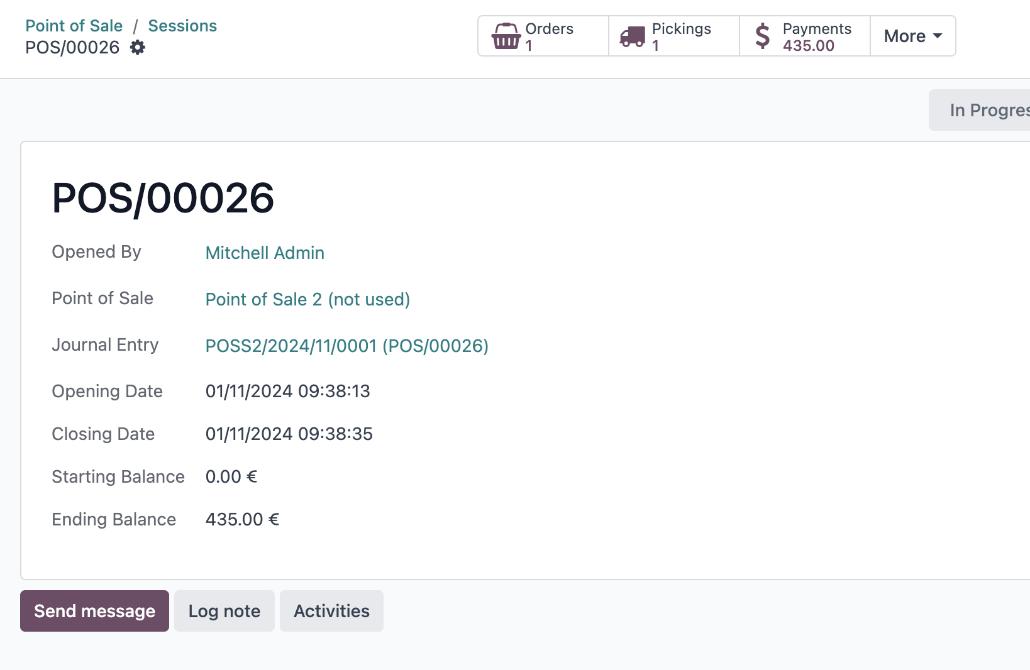This screenshot has width=1030, height=670.
Task: Click the POS/00026 session title heading
Action: pos(163,198)
